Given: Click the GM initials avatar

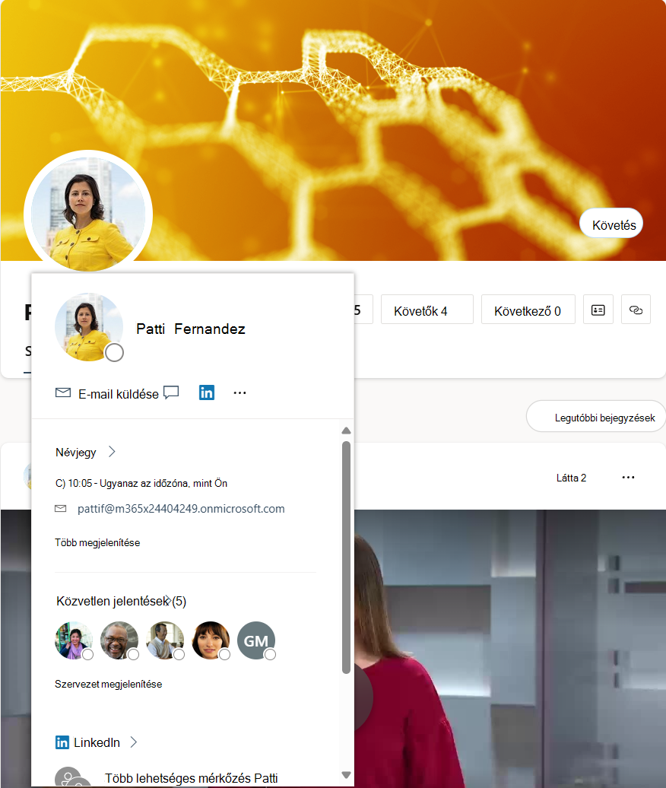Looking at the screenshot, I should [256, 640].
